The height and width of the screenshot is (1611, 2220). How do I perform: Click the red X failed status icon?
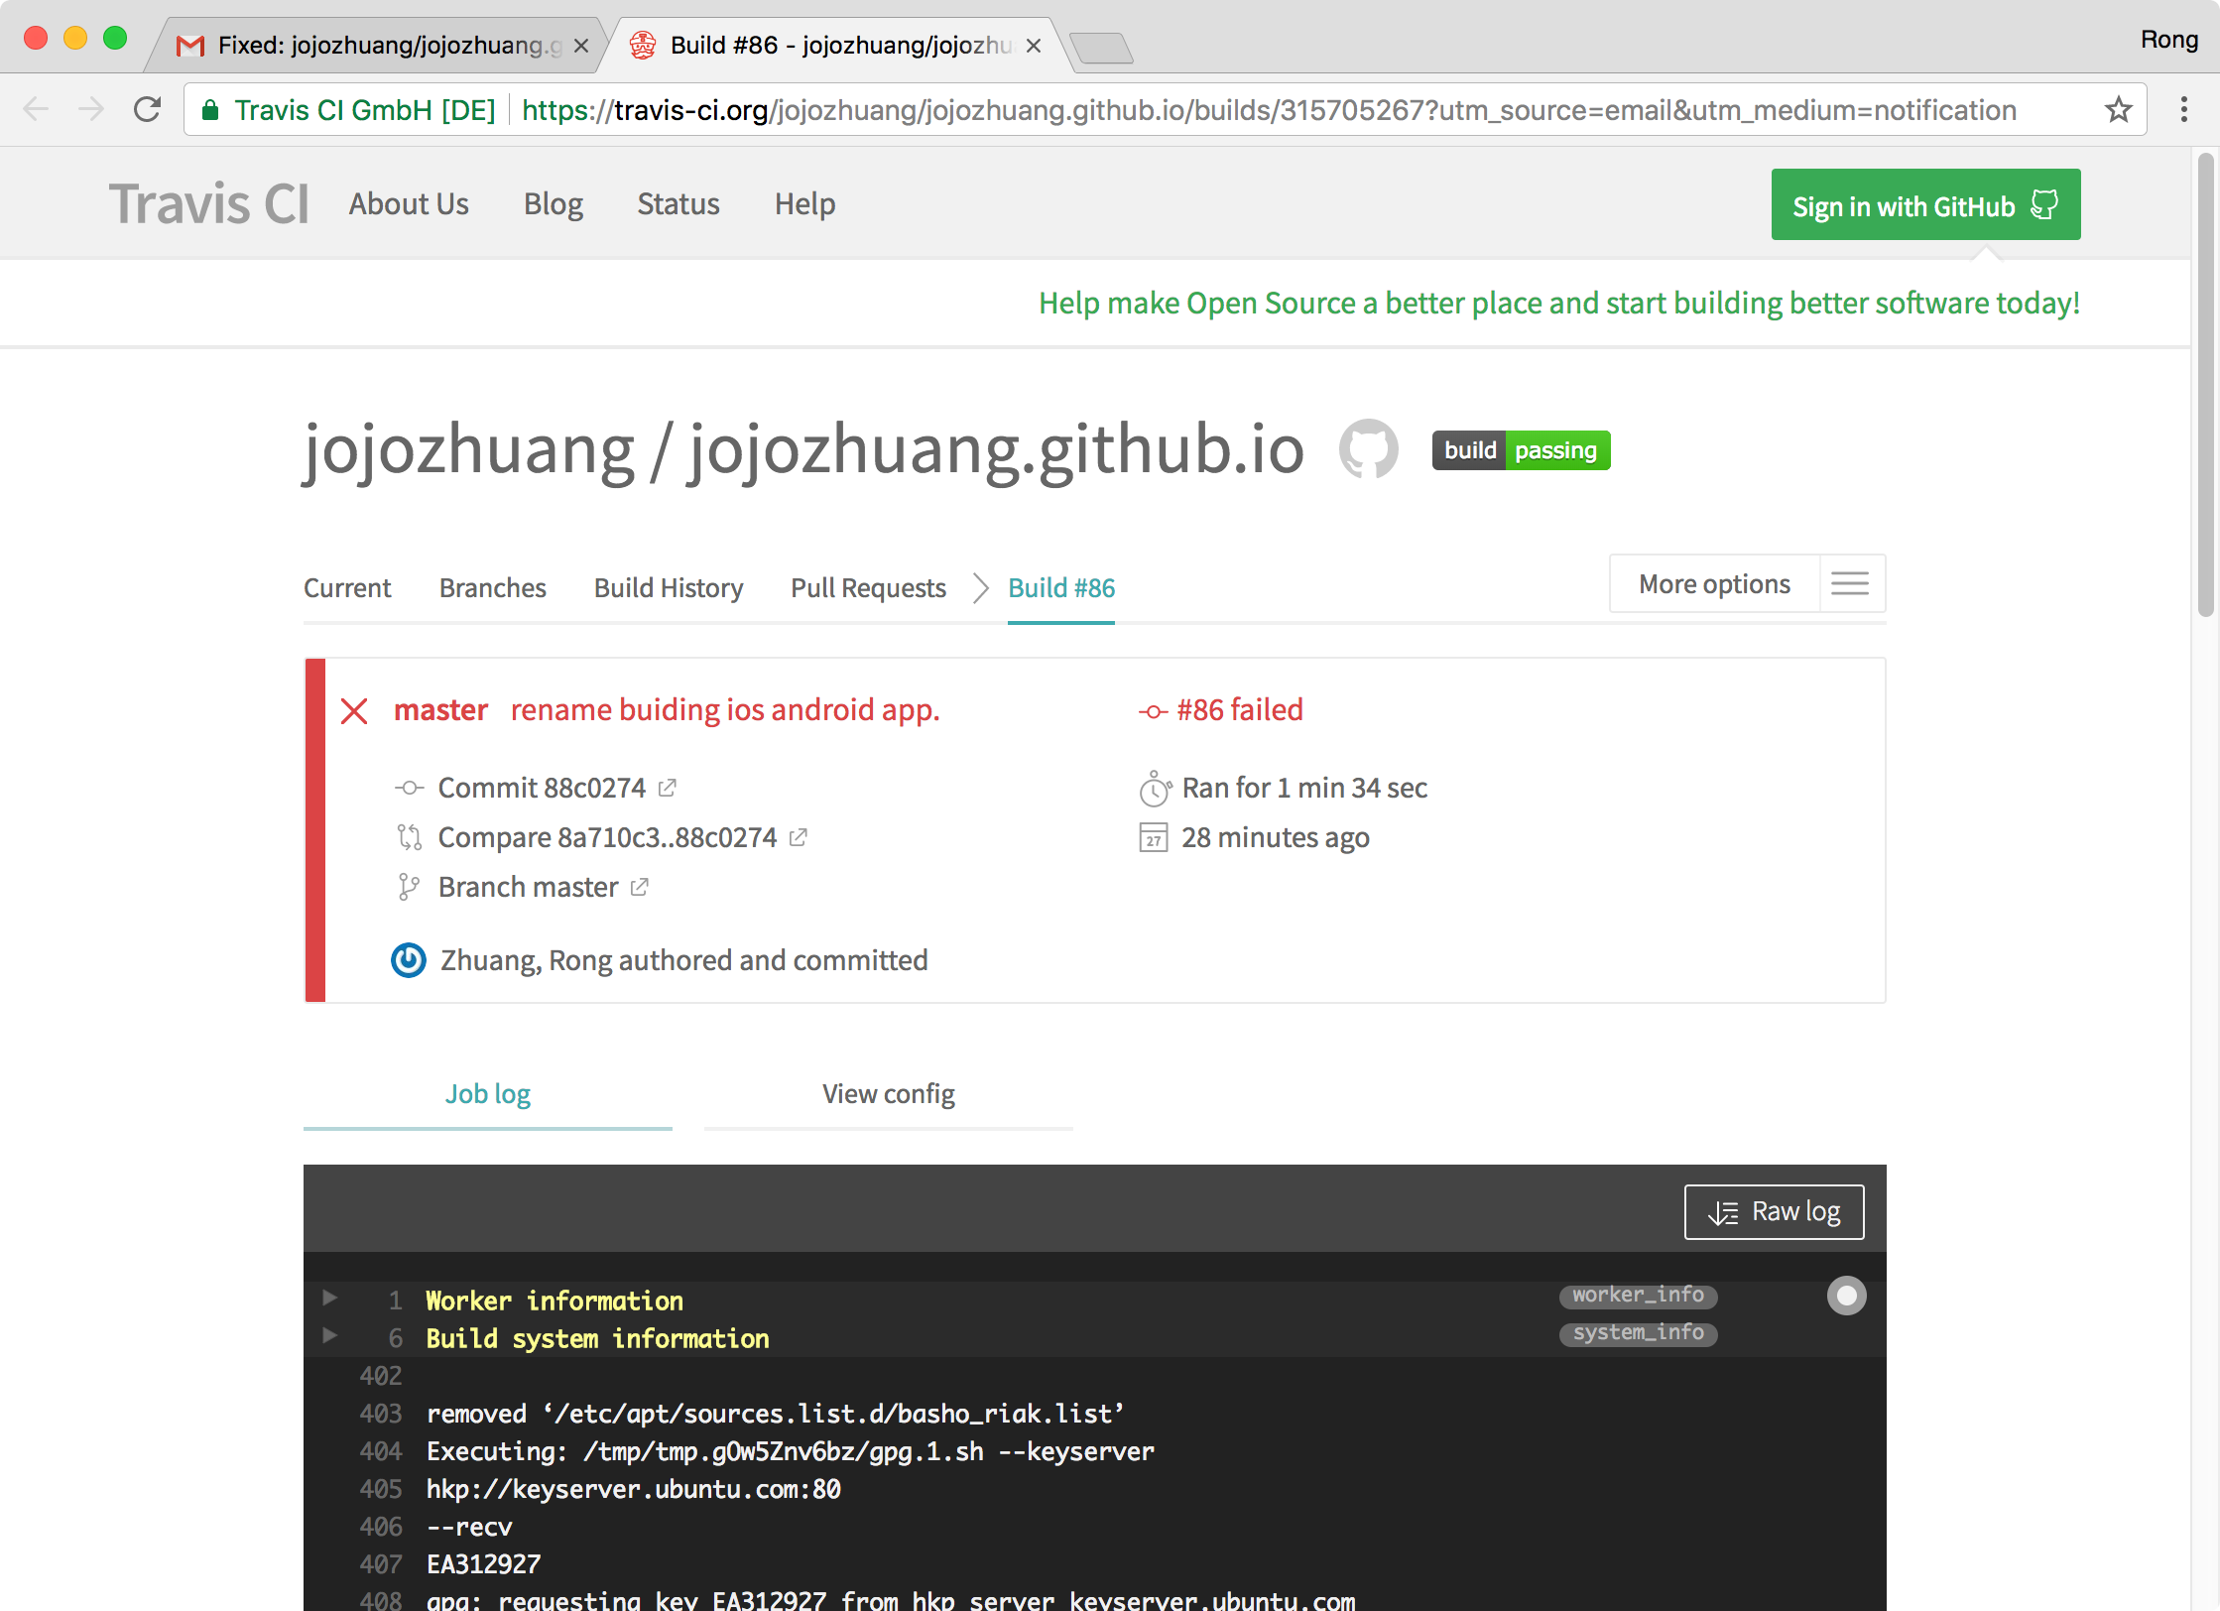pos(354,710)
